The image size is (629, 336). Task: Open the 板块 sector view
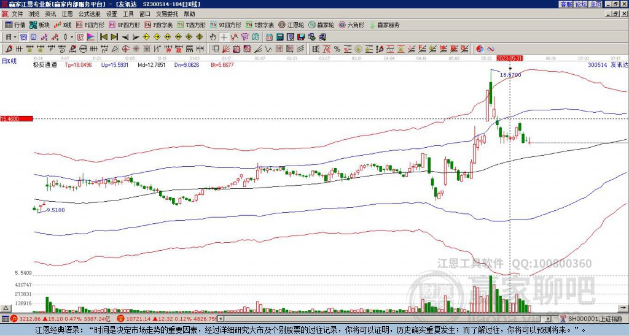pyautogui.click(x=40, y=25)
